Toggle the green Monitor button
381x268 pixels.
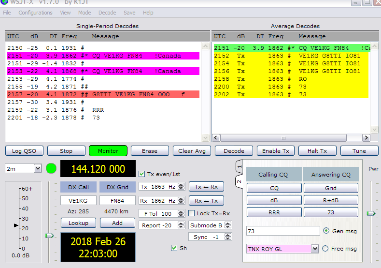coord(108,151)
